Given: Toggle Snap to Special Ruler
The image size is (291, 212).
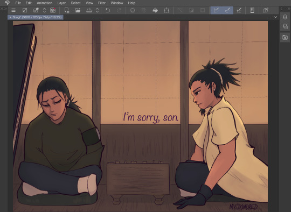Looking at the screenshot, I should (227, 10).
